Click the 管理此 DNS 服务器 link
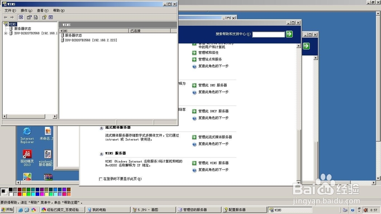This screenshot has width=381, height=214. point(213,85)
